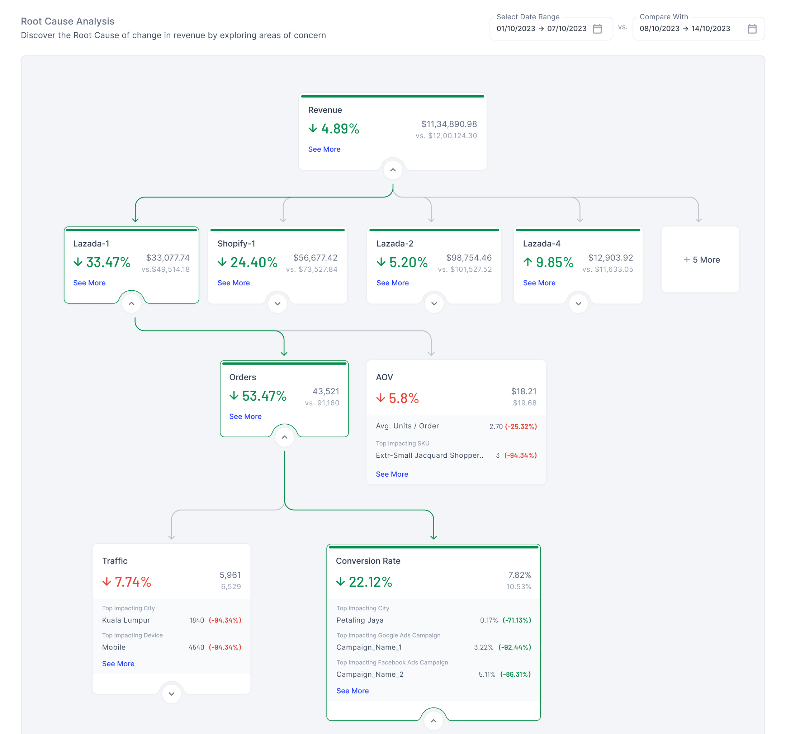Viewport: 786px width, 734px height.
Task: Open See More in Lazada-1 card
Action: coord(89,283)
